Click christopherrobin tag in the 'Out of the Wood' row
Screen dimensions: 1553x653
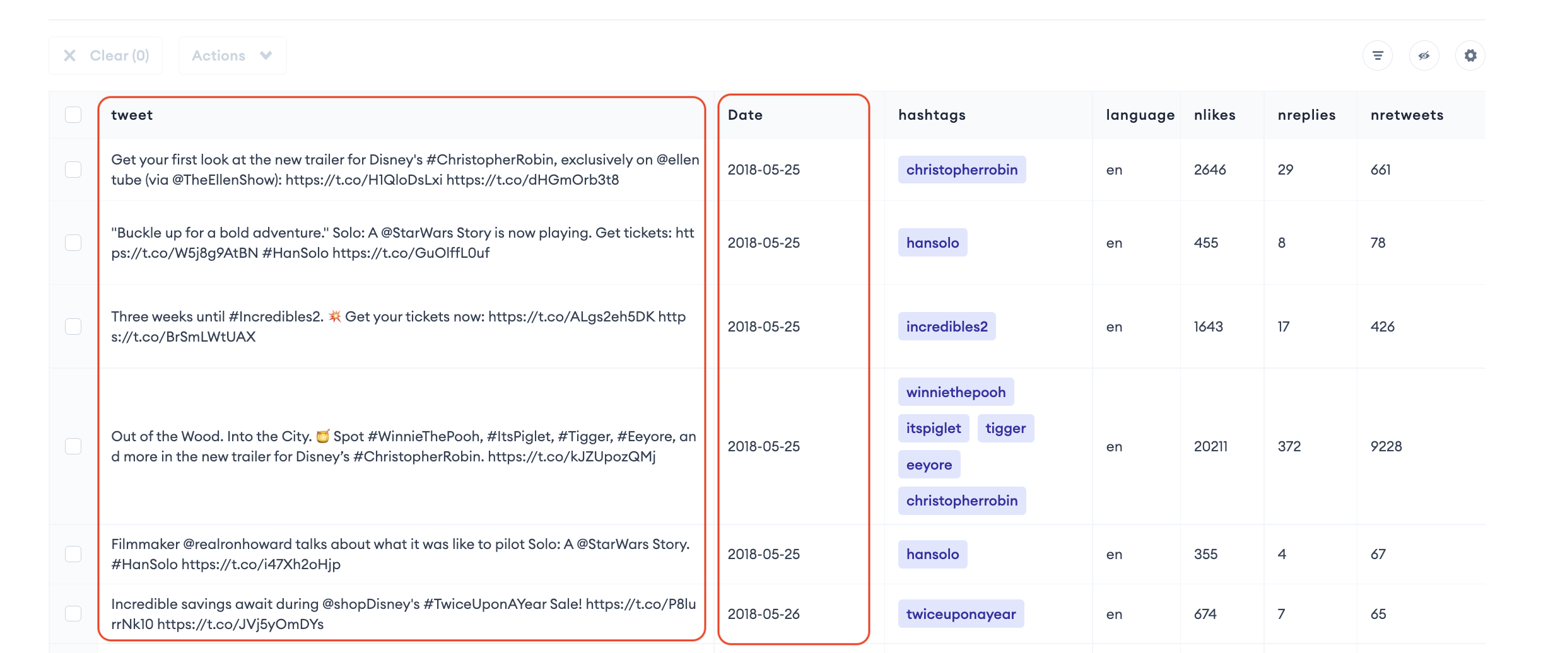coord(962,500)
